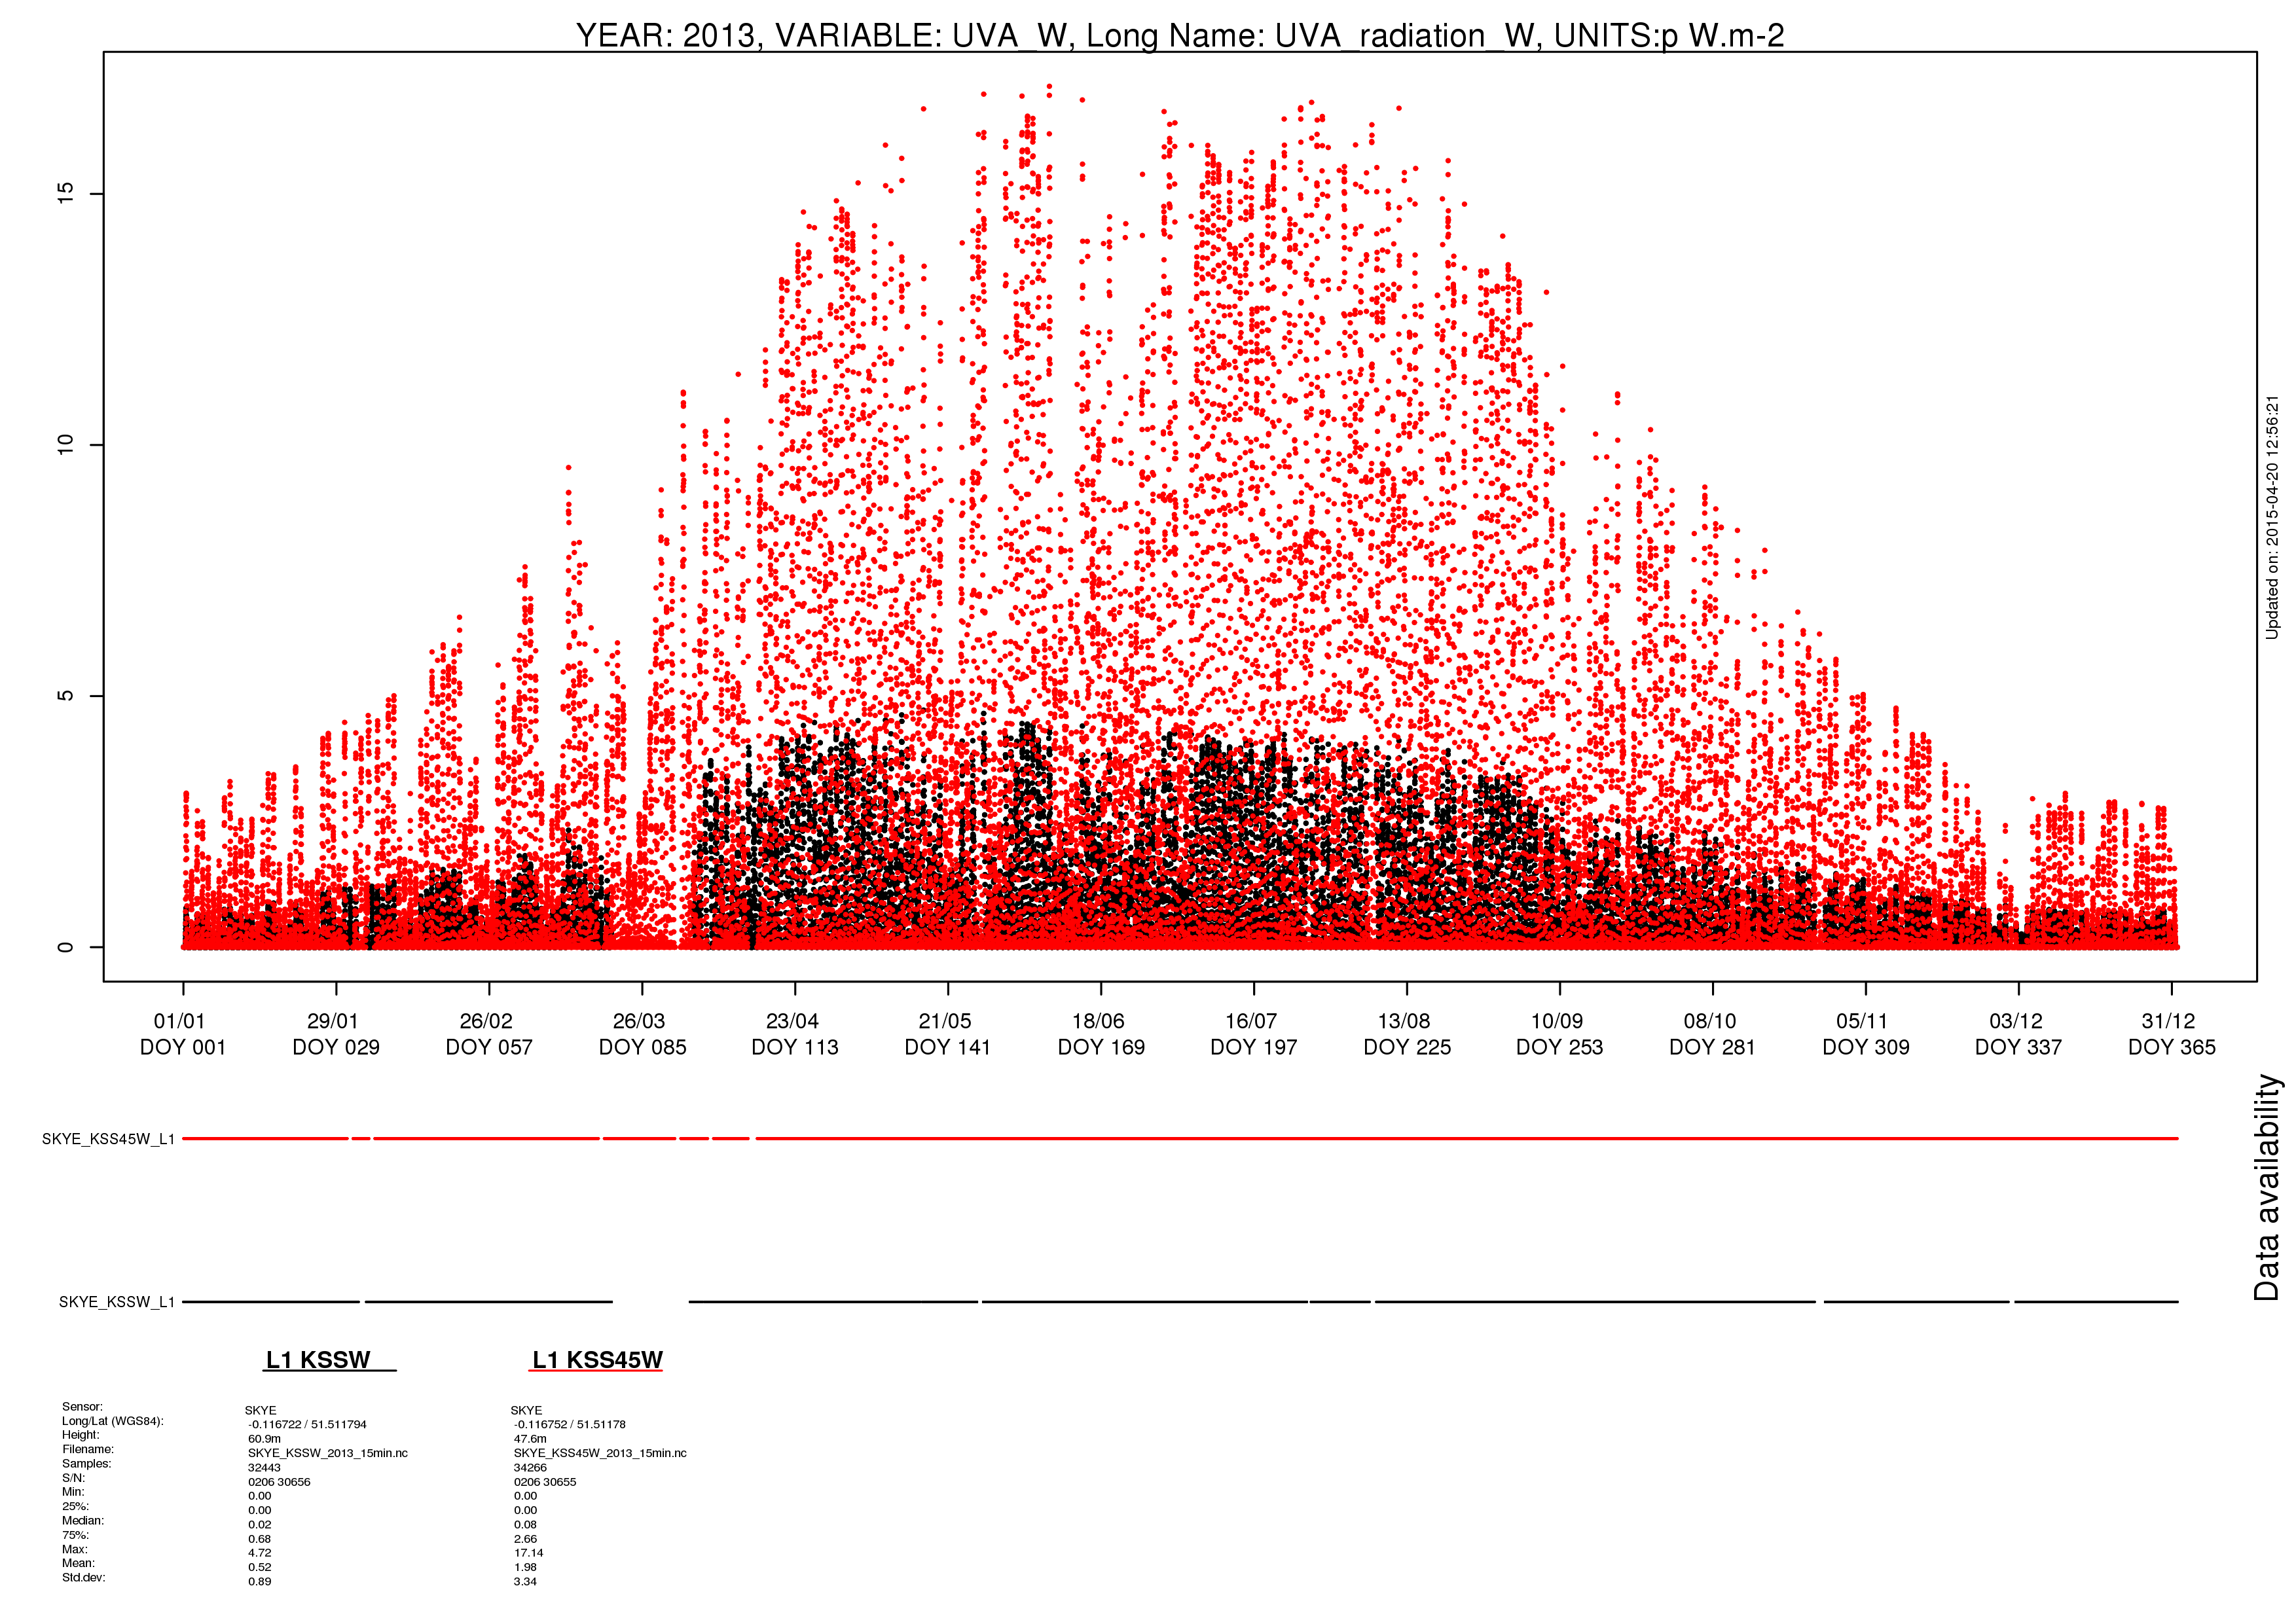
Task: Click the chart title starting "YEAR: 2013"
Action: tap(1179, 35)
